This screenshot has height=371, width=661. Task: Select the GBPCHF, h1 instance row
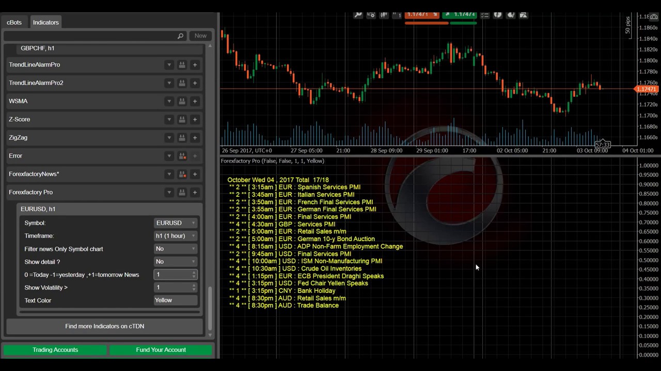pos(111,48)
